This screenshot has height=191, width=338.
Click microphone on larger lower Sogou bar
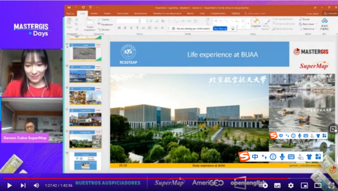tap(282, 157)
